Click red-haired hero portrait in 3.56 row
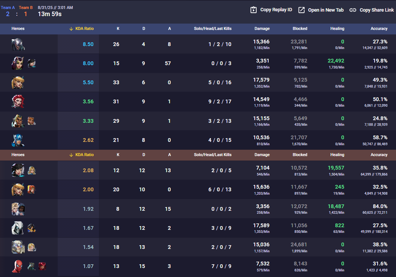This screenshot has height=277, width=396. (18, 101)
